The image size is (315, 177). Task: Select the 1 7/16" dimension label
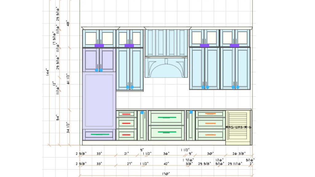click(x=188, y=160)
